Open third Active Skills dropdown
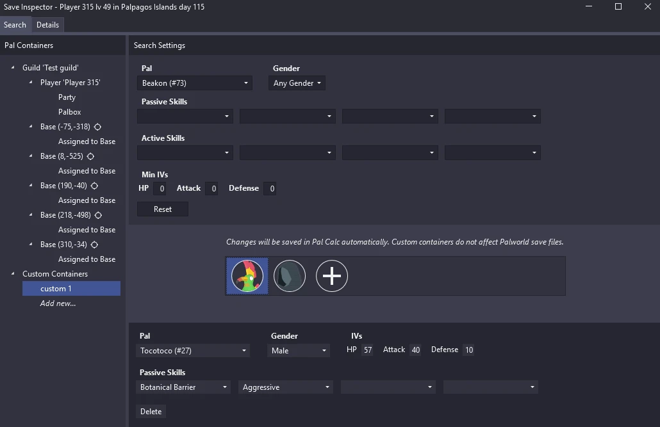The height and width of the screenshot is (427, 660). [x=390, y=153]
